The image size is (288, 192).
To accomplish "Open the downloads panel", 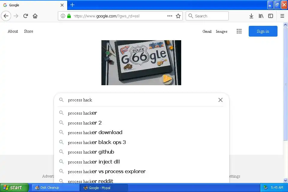I will (251, 16).
